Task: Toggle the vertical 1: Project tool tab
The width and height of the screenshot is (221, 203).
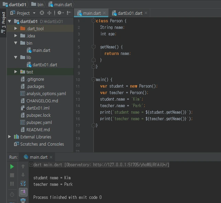Action: pos(3,23)
